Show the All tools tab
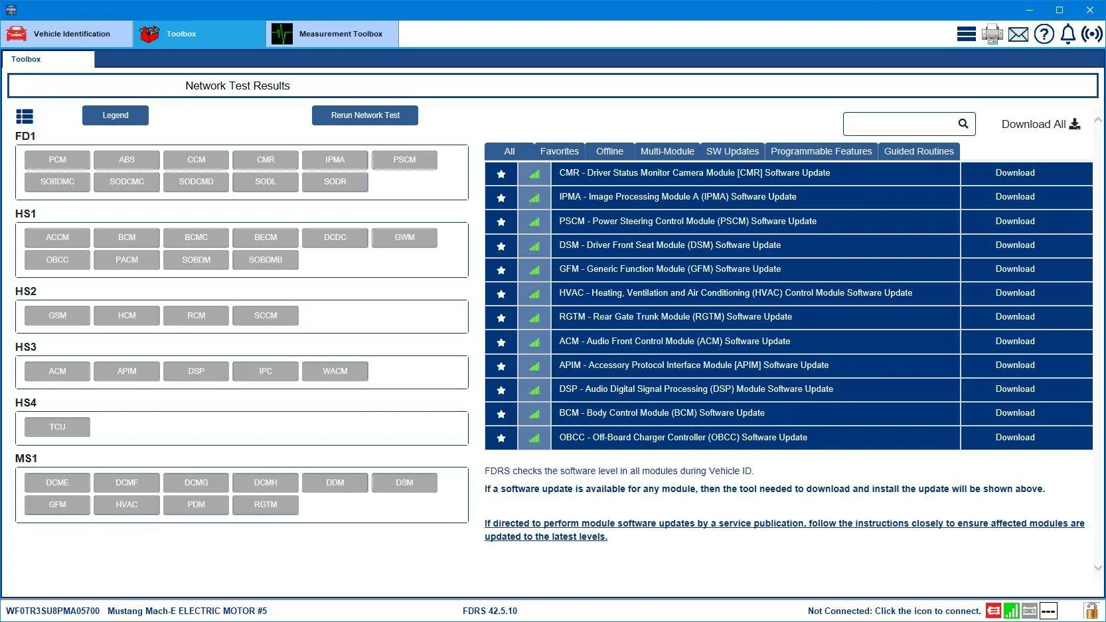 pyautogui.click(x=509, y=151)
